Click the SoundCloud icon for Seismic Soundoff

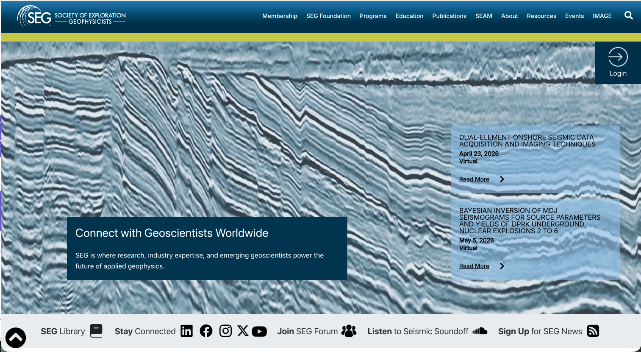coord(480,331)
